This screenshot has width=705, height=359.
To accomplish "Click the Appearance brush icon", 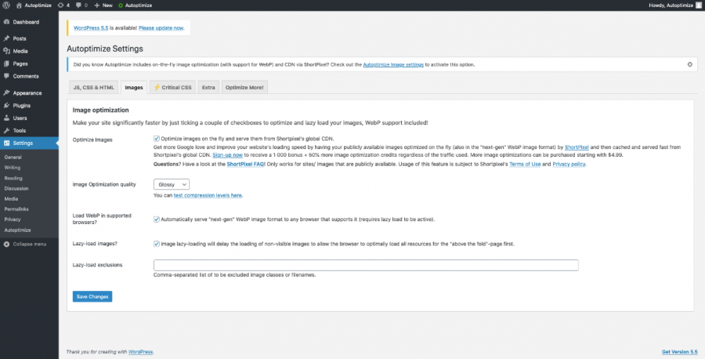I will pos(7,92).
